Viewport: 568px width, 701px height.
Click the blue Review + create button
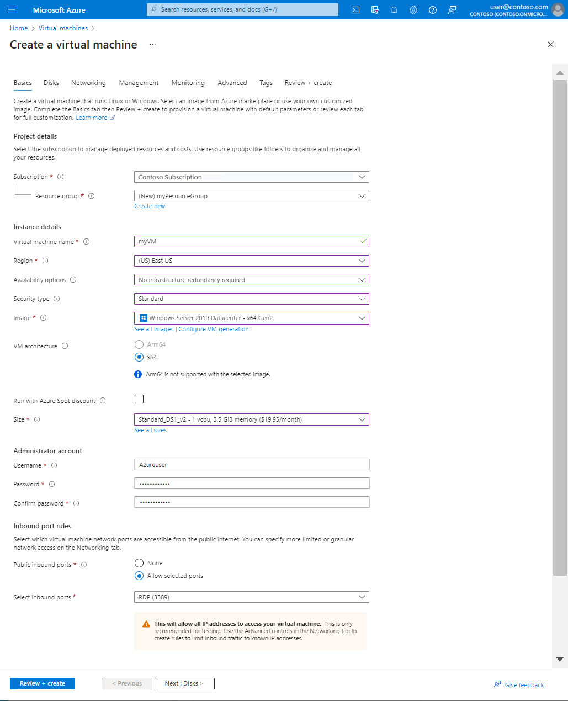pyautogui.click(x=43, y=683)
